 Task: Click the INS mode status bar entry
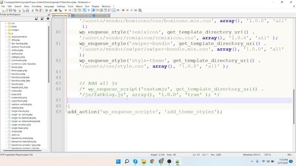point(289,155)
